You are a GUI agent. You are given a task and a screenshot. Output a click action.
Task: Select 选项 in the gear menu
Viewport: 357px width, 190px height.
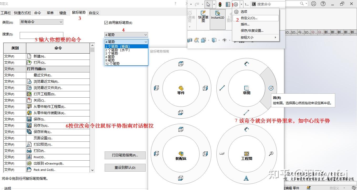(x=256, y=12)
